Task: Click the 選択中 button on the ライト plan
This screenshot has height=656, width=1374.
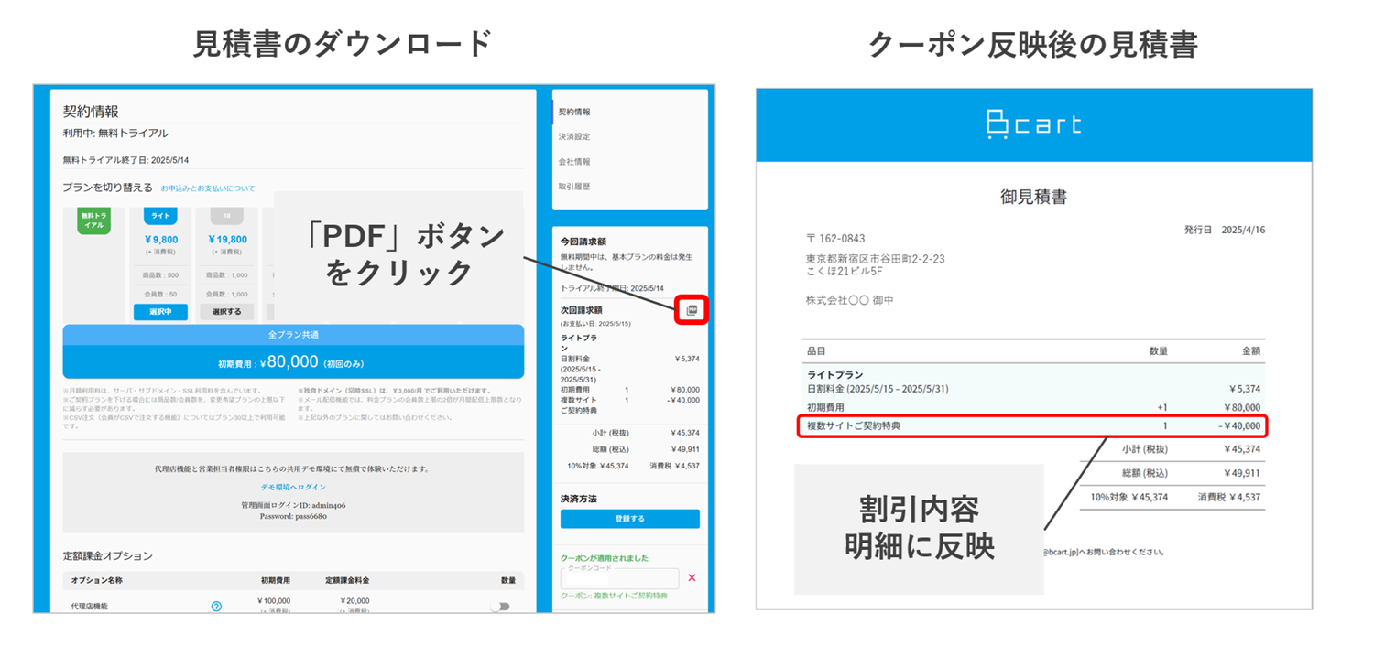Action: (160, 312)
